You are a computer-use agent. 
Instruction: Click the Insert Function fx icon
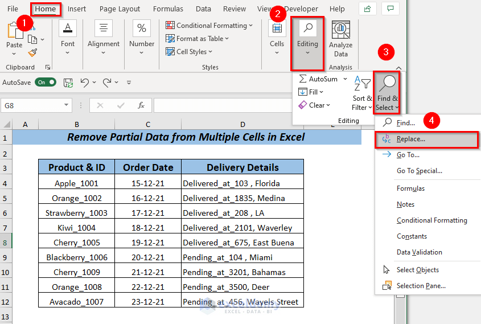(x=141, y=105)
